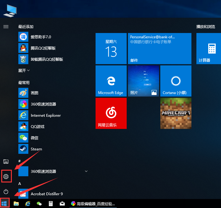
Task: Click the Power button icon
Action: pos(6,191)
